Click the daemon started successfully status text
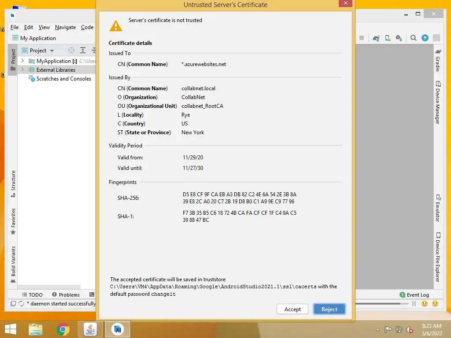Viewport: 451px width, 338px height. click(61, 304)
